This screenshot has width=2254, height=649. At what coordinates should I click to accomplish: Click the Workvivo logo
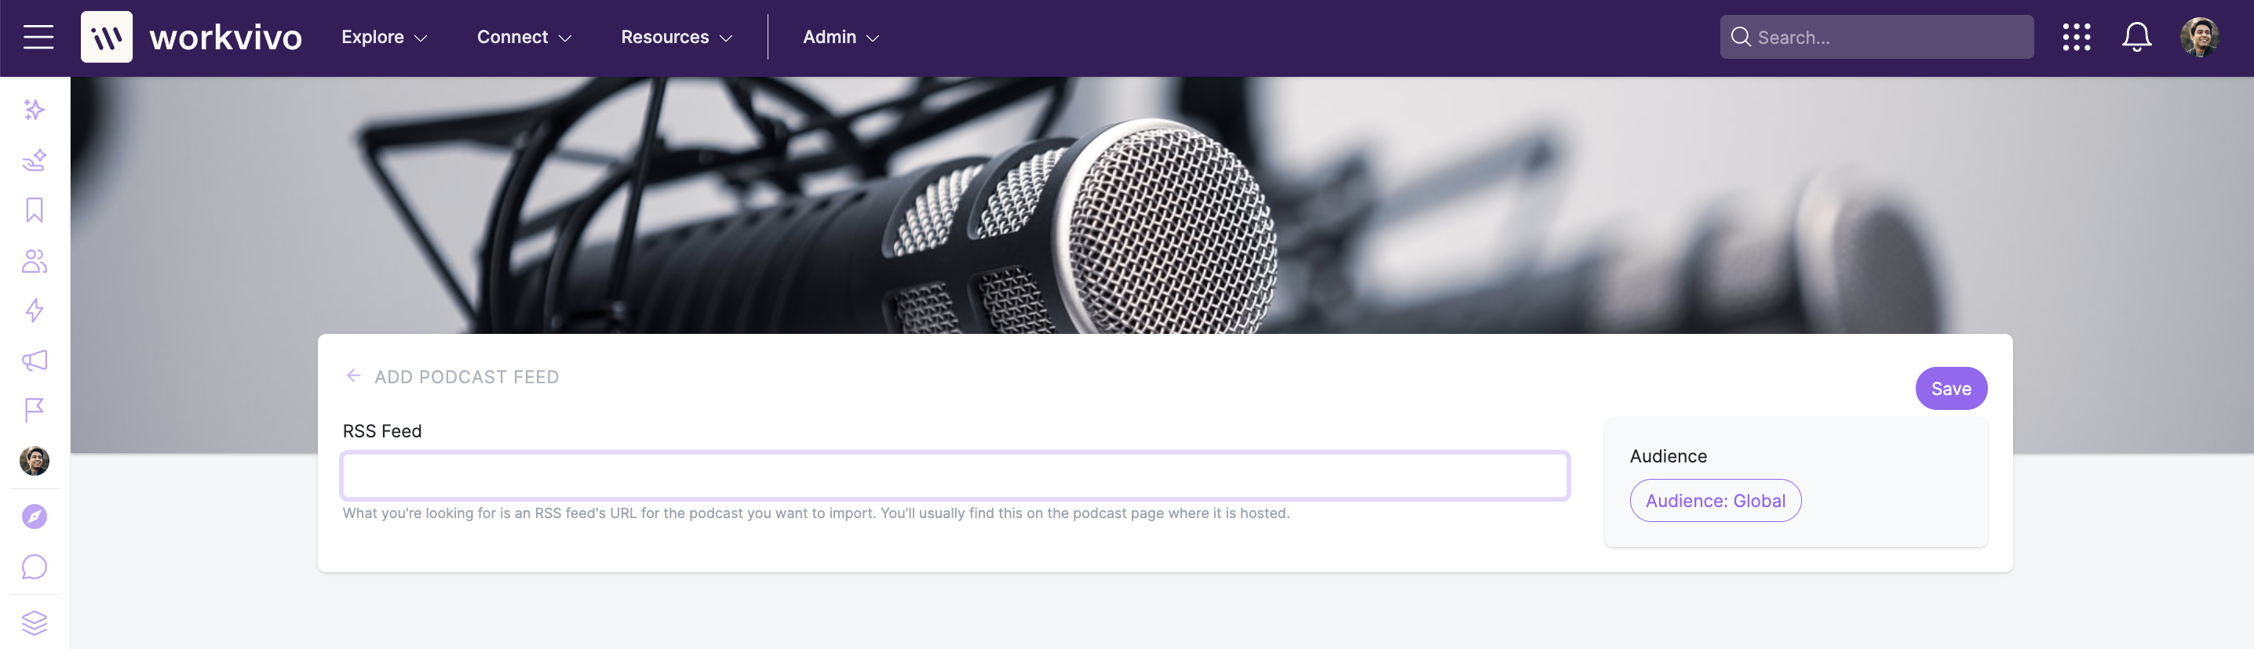(191, 37)
